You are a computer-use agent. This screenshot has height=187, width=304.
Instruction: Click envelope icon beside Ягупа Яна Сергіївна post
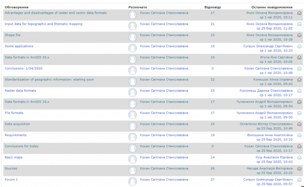pos(299,58)
